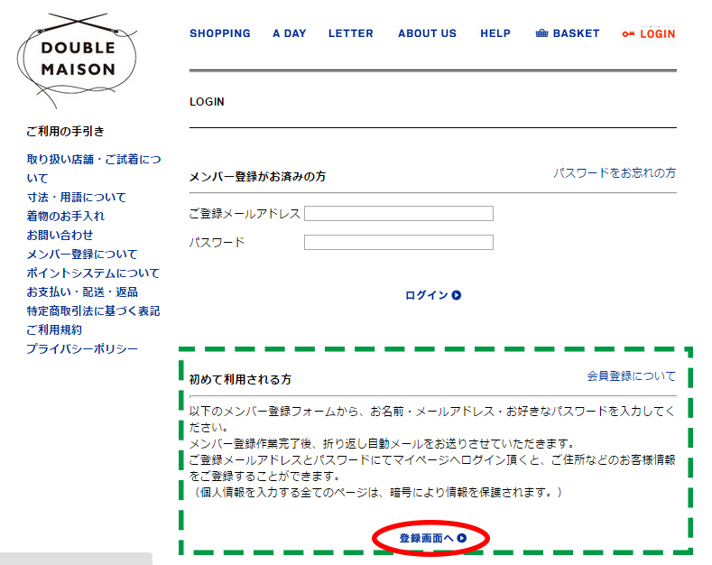Click the 登録画面へ button
Image resolution: width=712 pixels, height=565 pixels.
(x=433, y=538)
